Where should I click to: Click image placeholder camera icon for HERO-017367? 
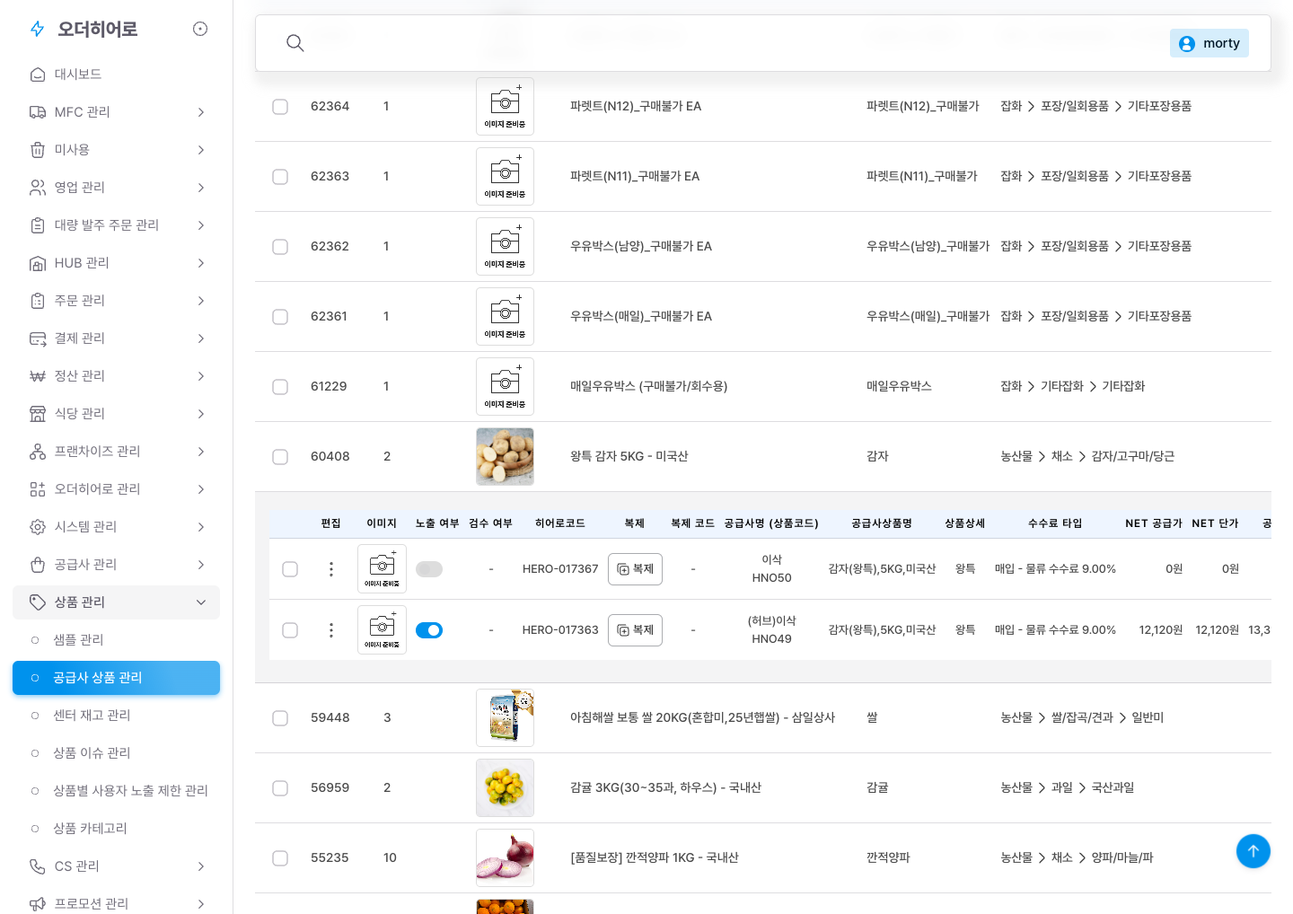point(382,568)
